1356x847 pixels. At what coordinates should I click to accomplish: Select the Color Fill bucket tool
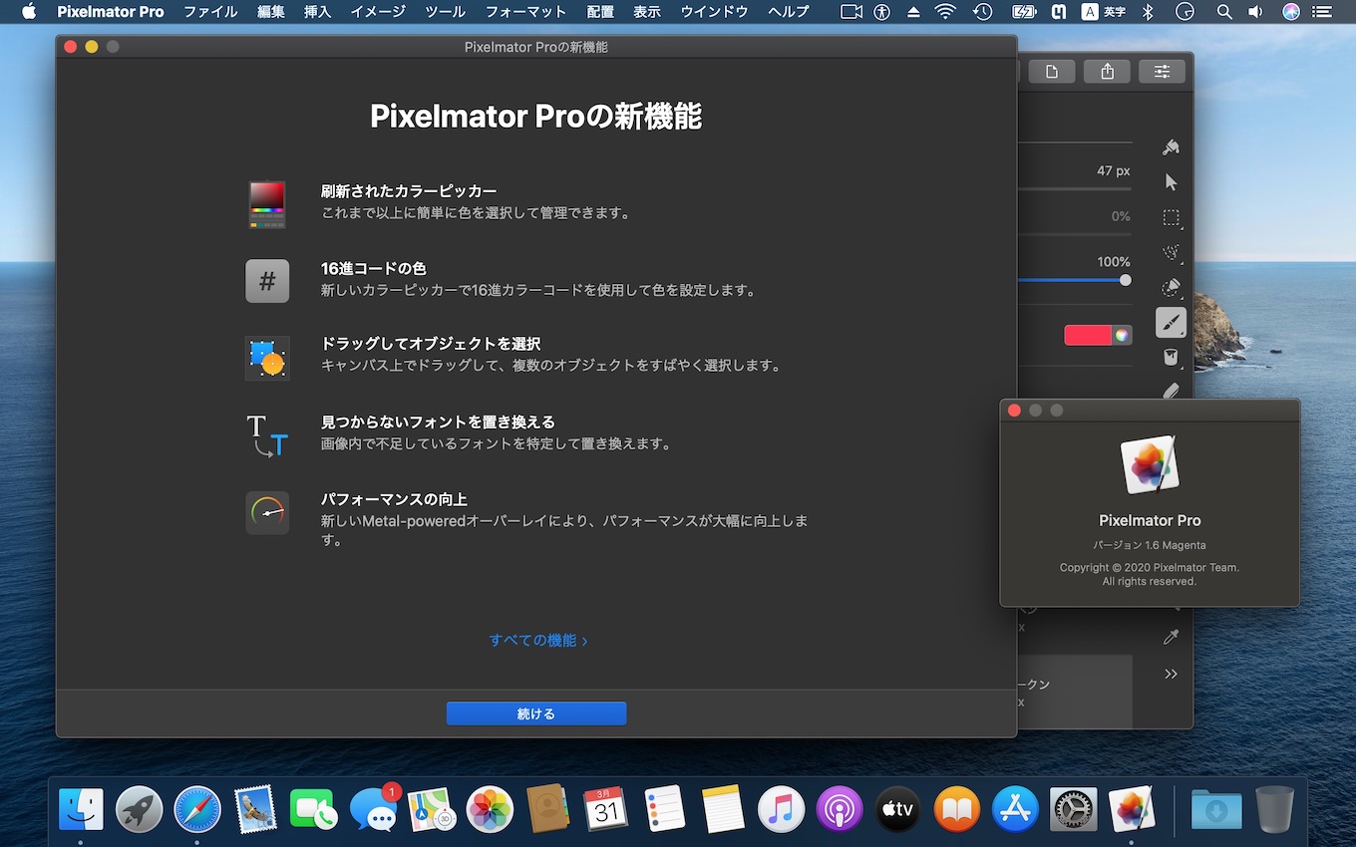[1172, 357]
